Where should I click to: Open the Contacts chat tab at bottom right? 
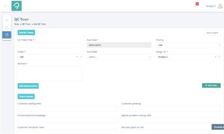pyautogui.click(x=218, y=127)
